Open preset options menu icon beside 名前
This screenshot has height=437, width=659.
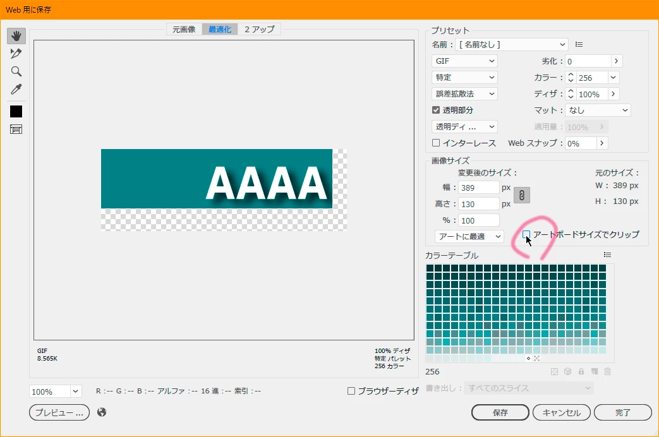(579, 45)
